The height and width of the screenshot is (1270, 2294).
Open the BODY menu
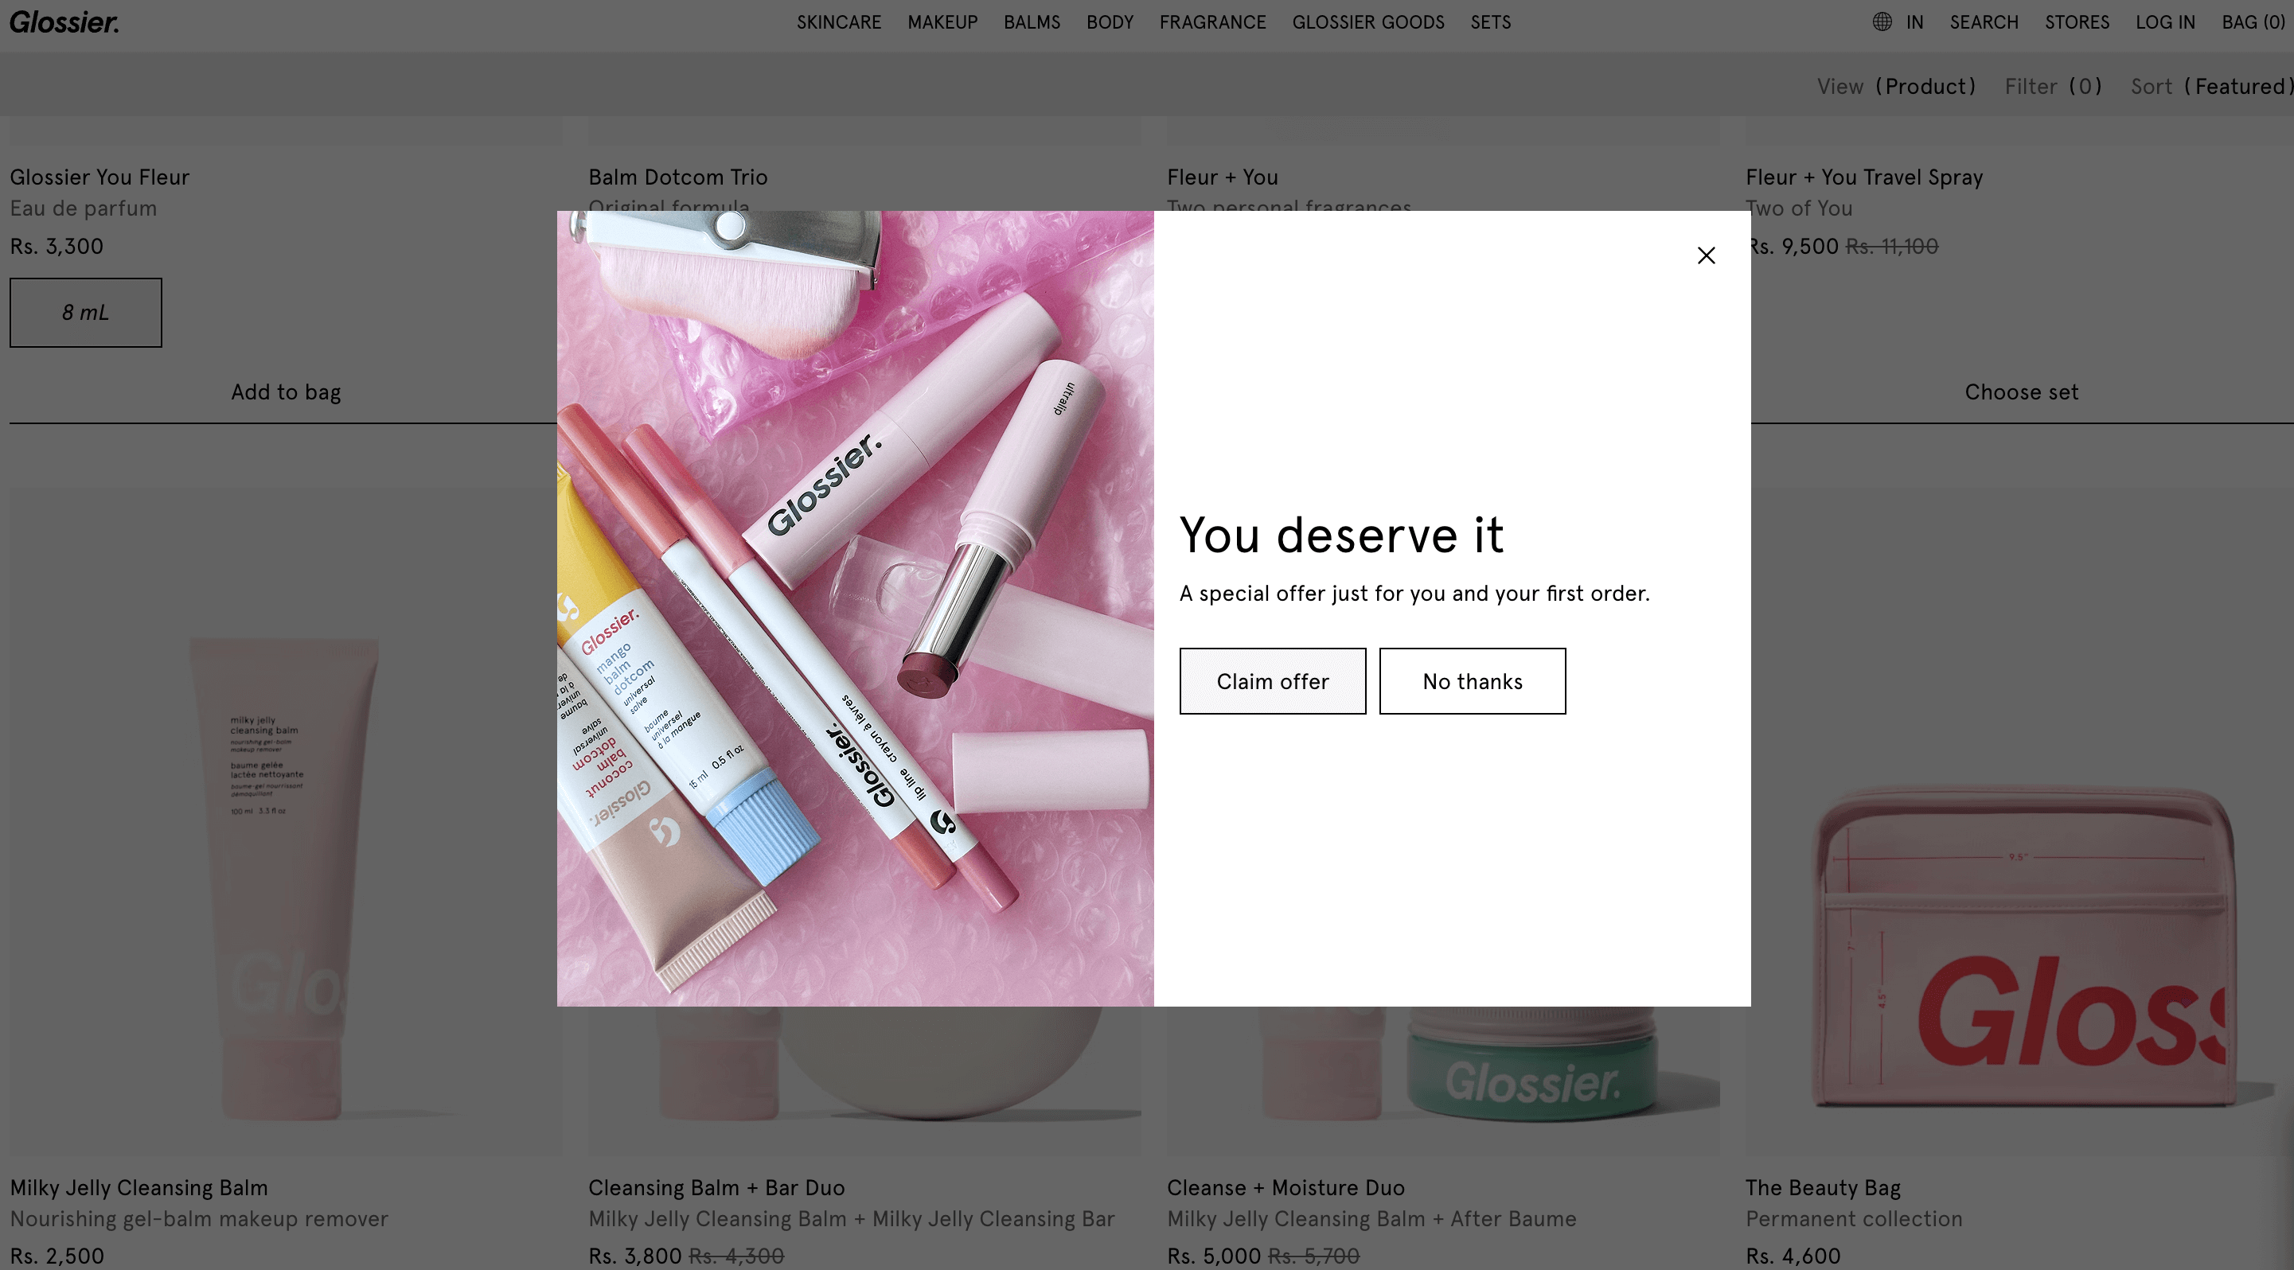point(1110,22)
